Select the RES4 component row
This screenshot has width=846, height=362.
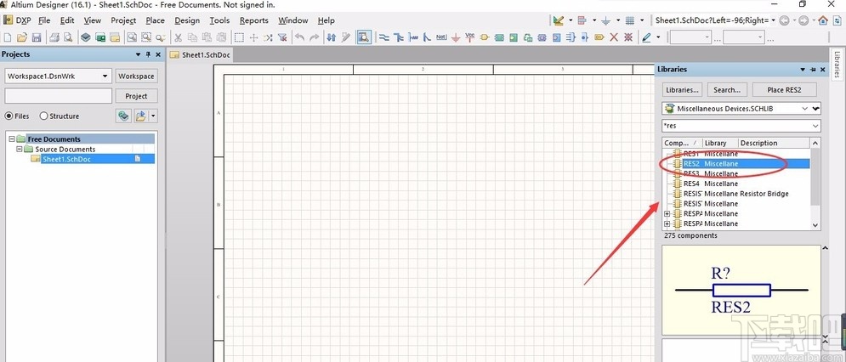click(737, 184)
